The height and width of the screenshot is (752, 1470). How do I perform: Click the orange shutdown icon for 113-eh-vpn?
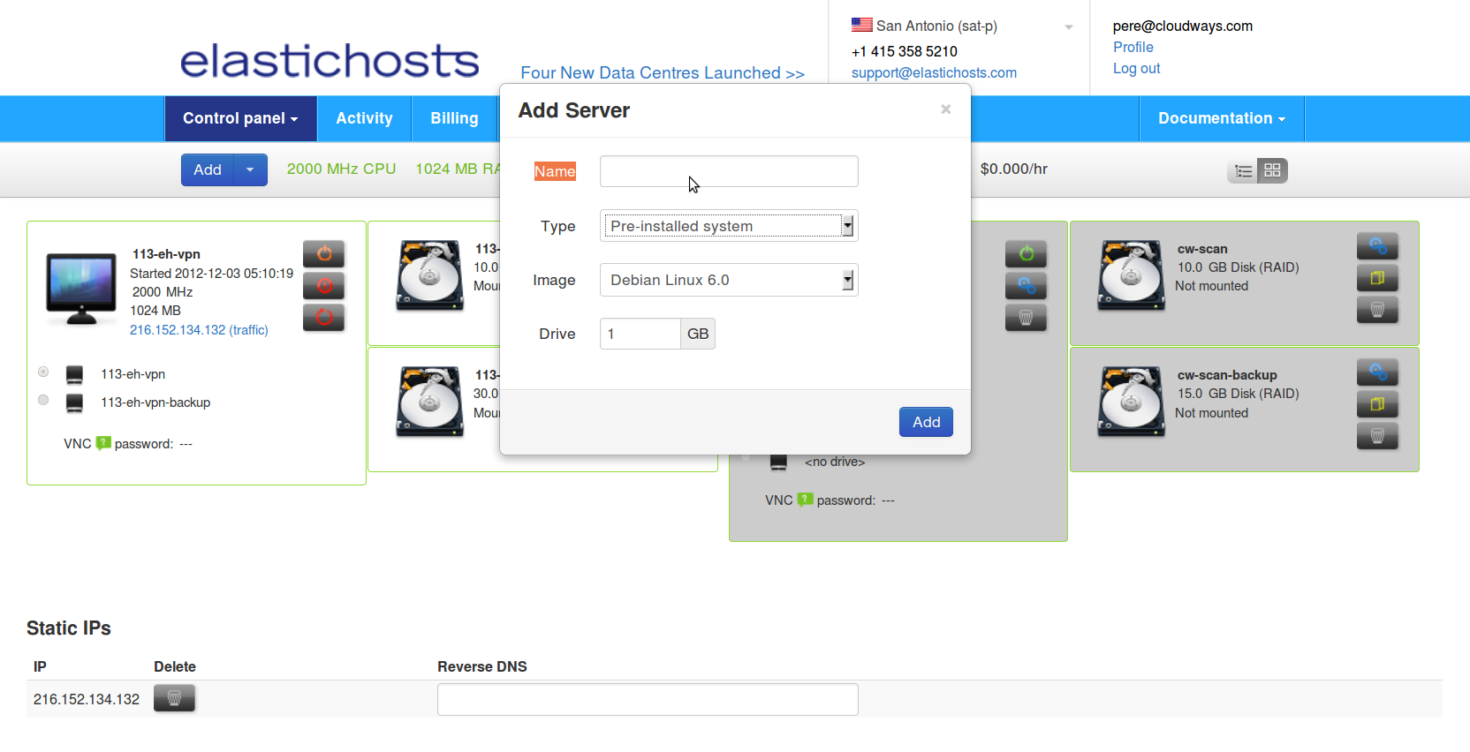pos(323,254)
